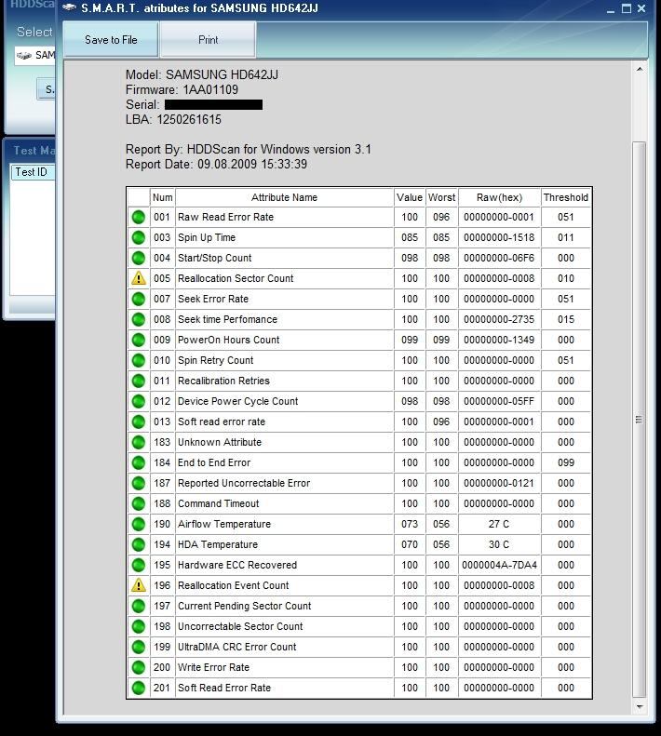Viewport: 661px width, 736px height.
Task: Click Test ID column in HDDScan background window
Action: click(x=32, y=172)
